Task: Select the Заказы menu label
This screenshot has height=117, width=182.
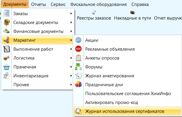Action: [x=20, y=14]
